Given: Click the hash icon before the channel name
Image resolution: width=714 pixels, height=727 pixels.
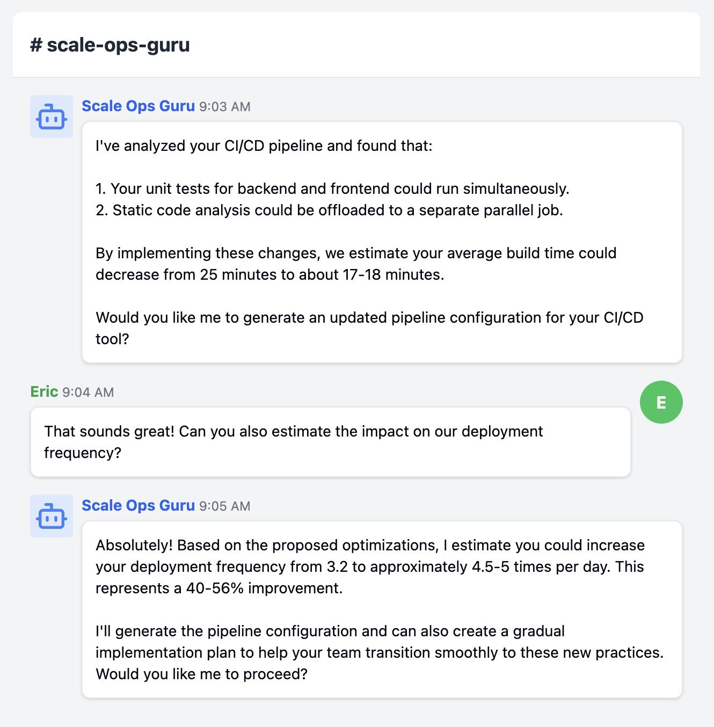Looking at the screenshot, I should [35, 45].
